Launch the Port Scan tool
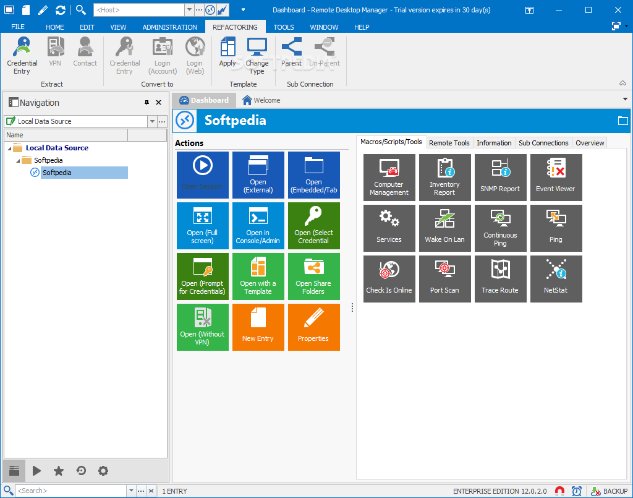Screen dimensions: 633x498 pyautogui.click(x=445, y=278)
